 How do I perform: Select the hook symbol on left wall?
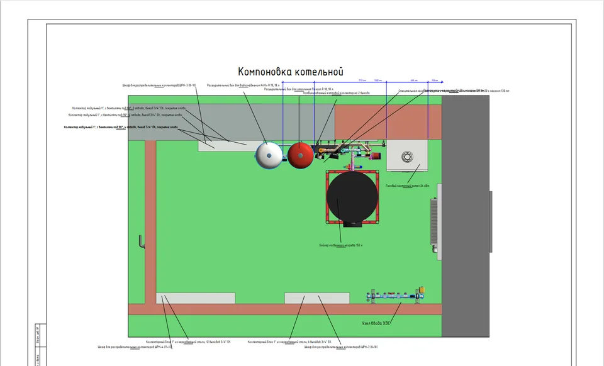tap(142, 242)
